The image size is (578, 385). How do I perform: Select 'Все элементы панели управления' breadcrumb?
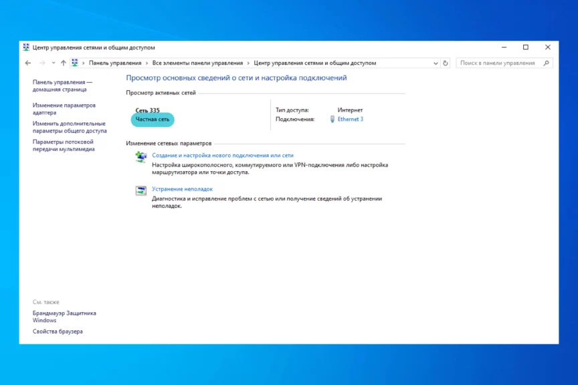pyautogui.click(x=197, y=63)
